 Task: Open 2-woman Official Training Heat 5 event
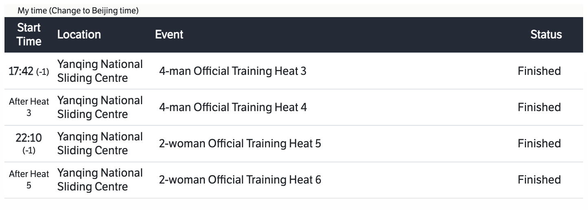click(240, 144)
